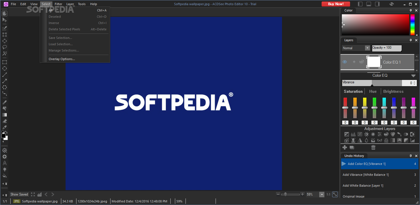Toggle the full screen icon beside Show Saved
The image size is (420, 205).
tap(33, 194)
